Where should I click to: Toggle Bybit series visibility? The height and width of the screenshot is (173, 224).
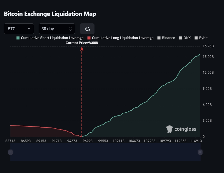[203, 38]
